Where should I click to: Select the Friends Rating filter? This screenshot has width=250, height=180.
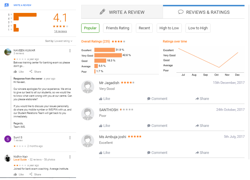coord(118,28)
